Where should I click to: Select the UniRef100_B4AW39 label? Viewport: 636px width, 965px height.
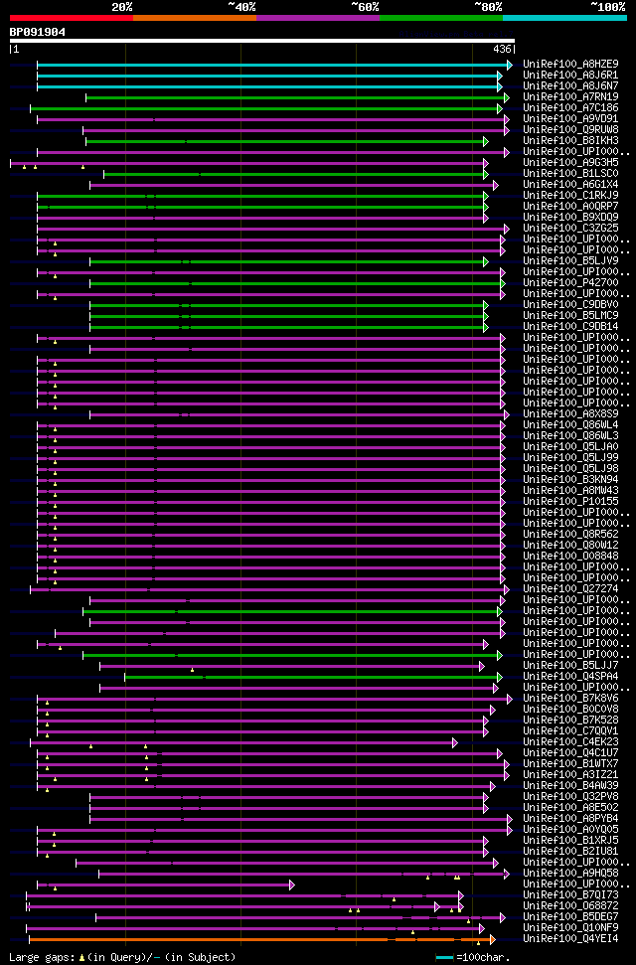click(x=570, y=786)
